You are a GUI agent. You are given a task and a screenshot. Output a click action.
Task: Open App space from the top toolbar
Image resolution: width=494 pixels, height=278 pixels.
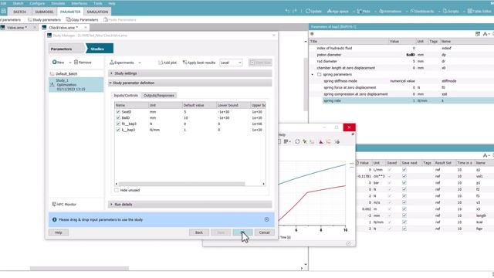338,12
